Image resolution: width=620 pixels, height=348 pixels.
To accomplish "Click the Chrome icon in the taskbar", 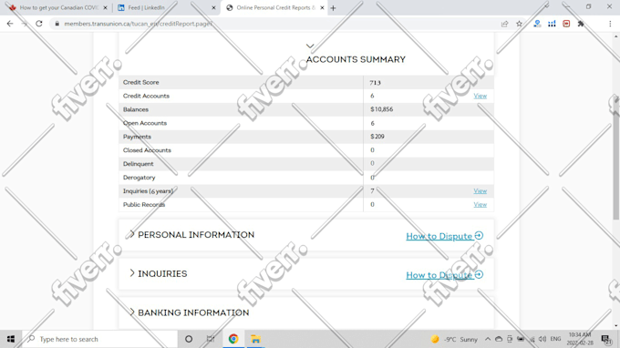I will [x=233, y=339].
